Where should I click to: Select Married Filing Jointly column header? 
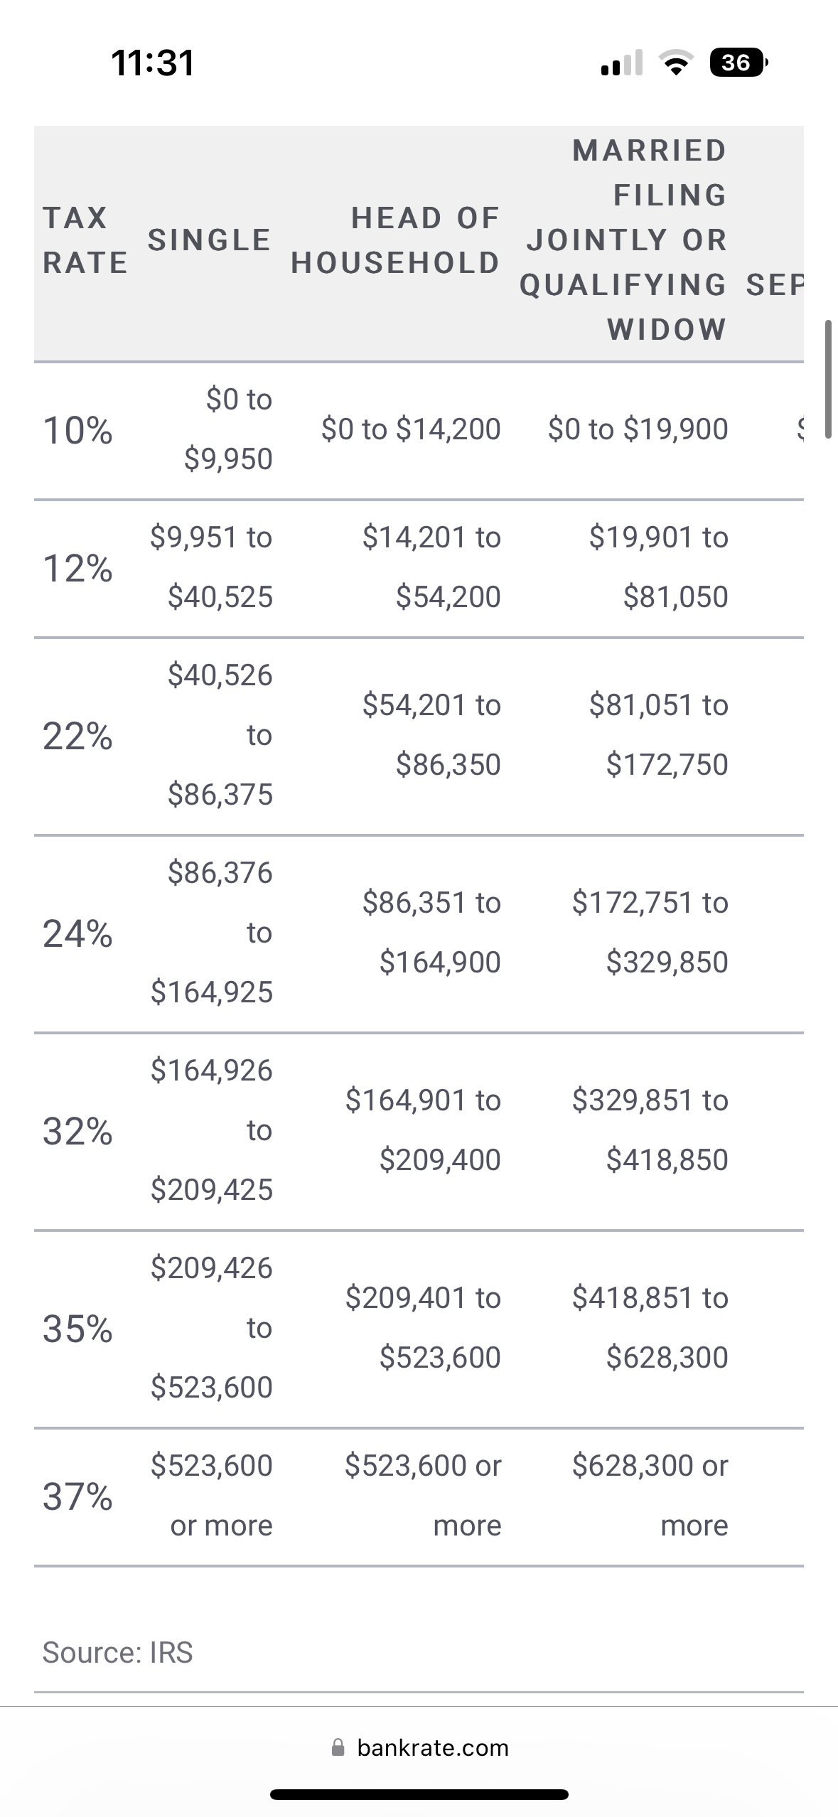[623, 240]
